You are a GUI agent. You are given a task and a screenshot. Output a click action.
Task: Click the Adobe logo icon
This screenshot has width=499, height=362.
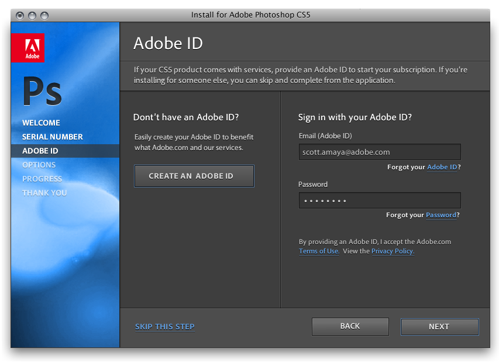pyautogui.click(x=27, y=47)
